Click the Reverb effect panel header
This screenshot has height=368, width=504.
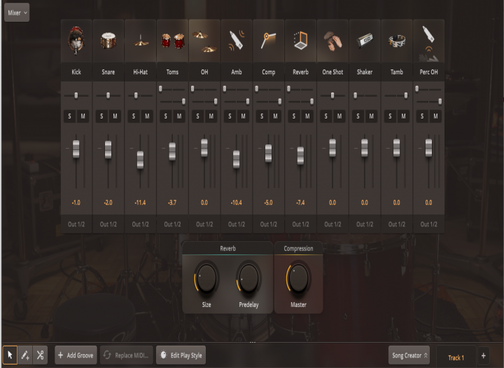pyautogui.click(x=227, y=248)
